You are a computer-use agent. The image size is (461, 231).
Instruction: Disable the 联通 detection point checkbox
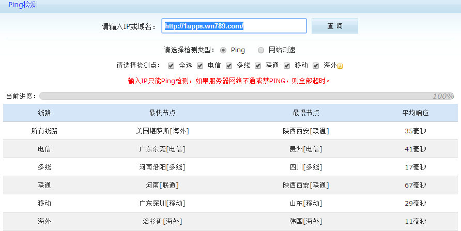[x=258, y=66]
